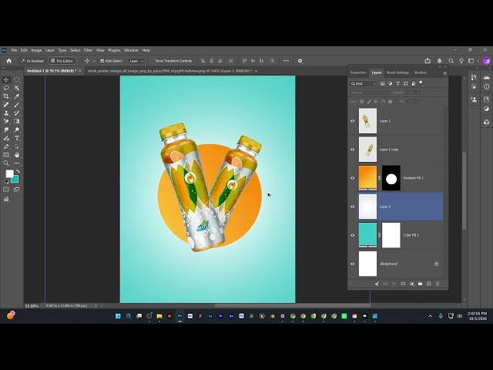Swap foreground and background colors
This screenshot has width=493, height=370.
[18, 171]
